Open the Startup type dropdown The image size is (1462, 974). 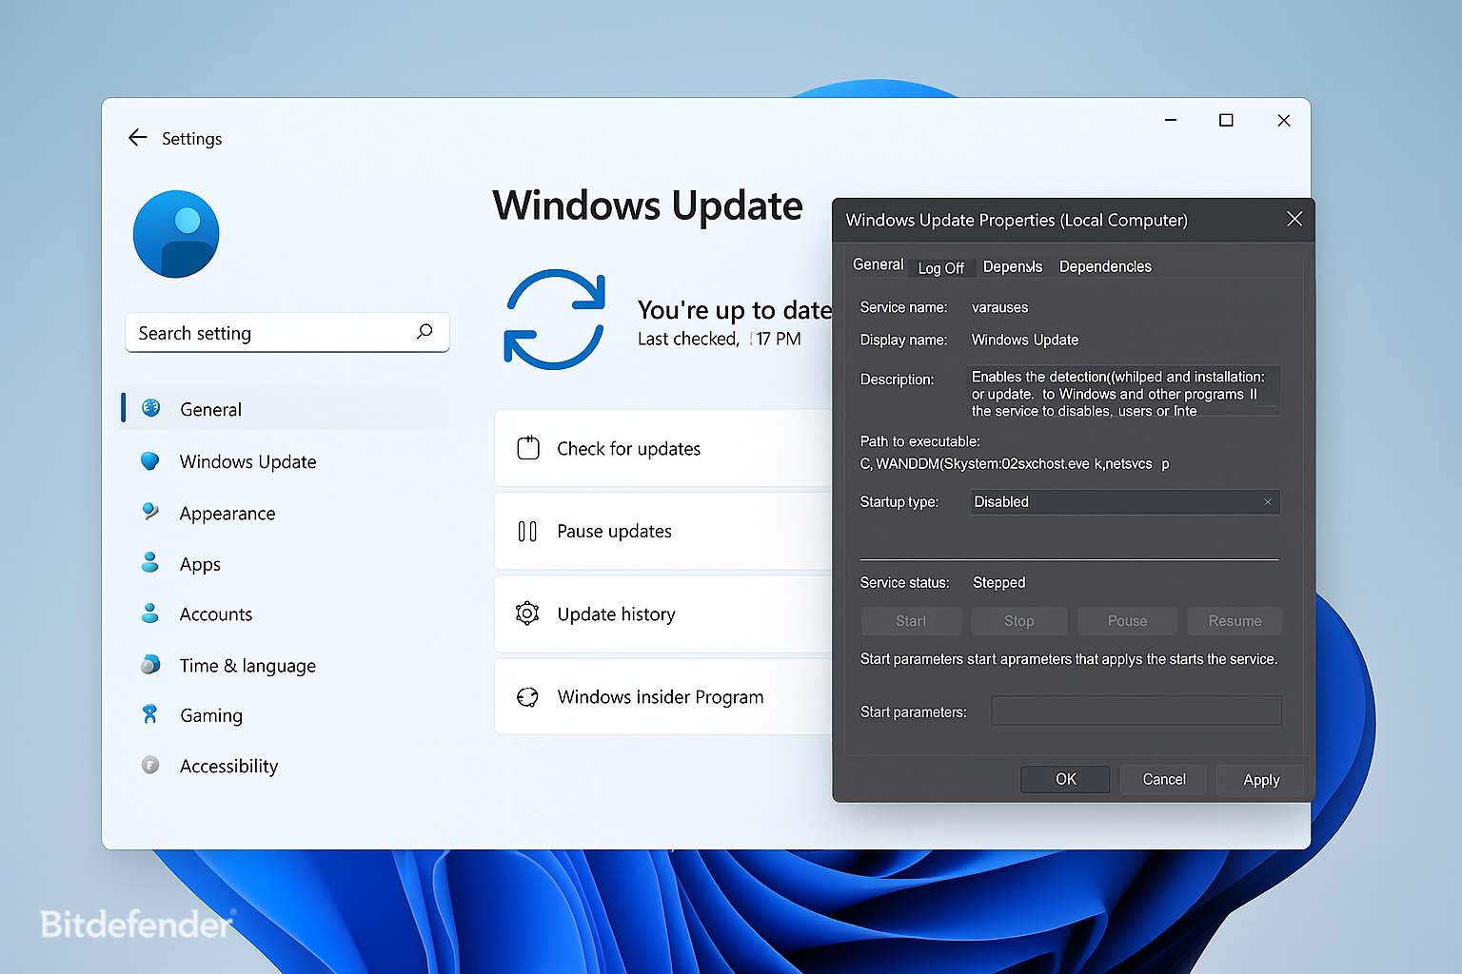[1124, 501]
